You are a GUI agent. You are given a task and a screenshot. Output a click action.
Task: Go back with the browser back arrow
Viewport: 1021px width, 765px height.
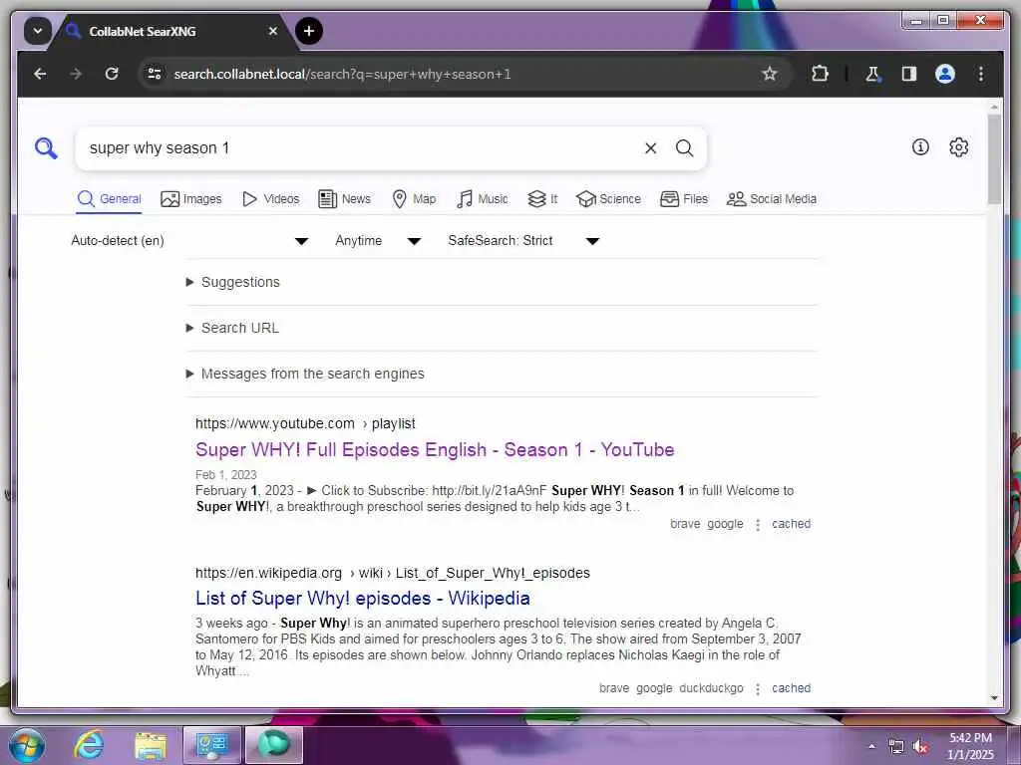tap(40, 74)
